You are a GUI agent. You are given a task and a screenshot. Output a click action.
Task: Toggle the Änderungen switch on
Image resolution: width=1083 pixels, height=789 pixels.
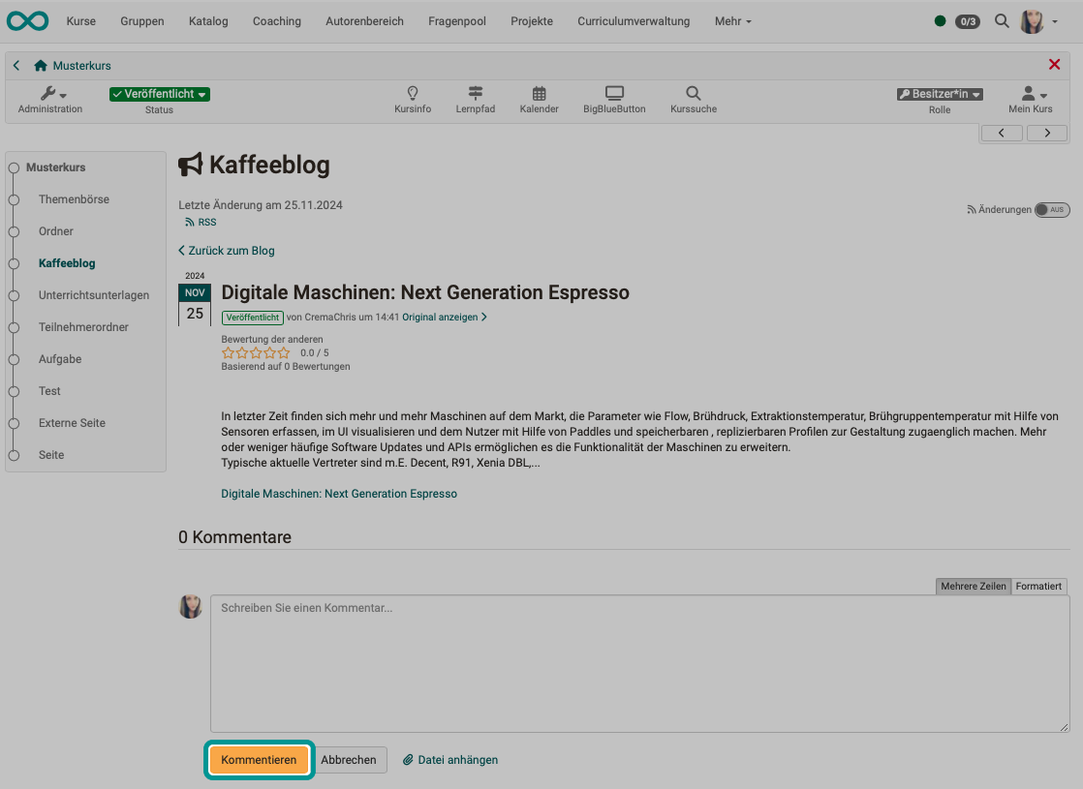(x=1052, y=209)
